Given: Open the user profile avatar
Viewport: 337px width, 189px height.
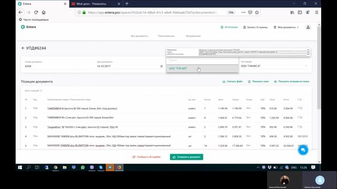Looking at the screenshot, I should (x=308, y=27).
